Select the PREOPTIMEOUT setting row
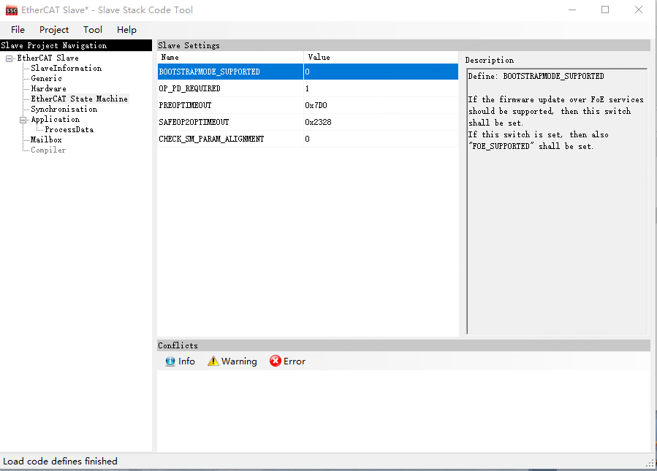 tap(308, 105)
